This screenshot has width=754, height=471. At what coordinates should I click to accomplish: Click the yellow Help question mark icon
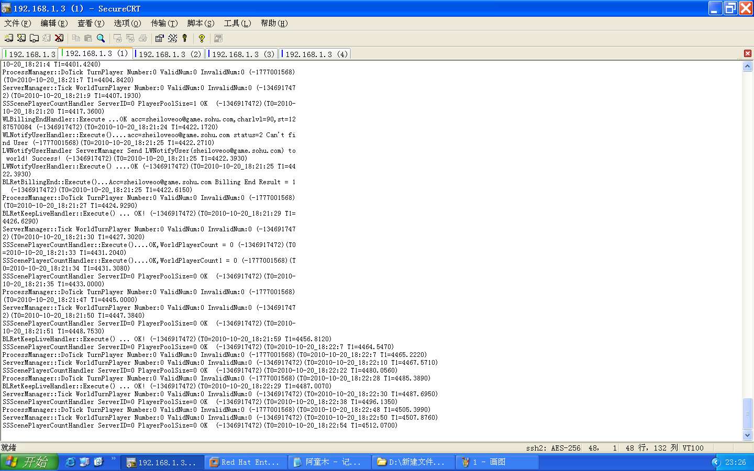click(202, 38)
